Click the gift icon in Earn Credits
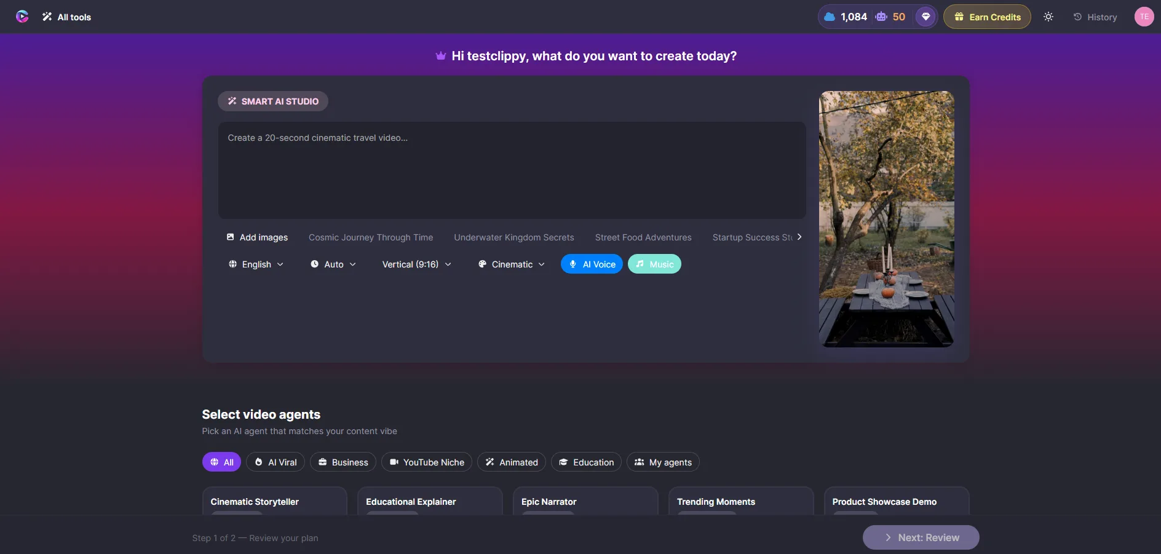The image size is (1161, 554). click(x=959, y=17)
